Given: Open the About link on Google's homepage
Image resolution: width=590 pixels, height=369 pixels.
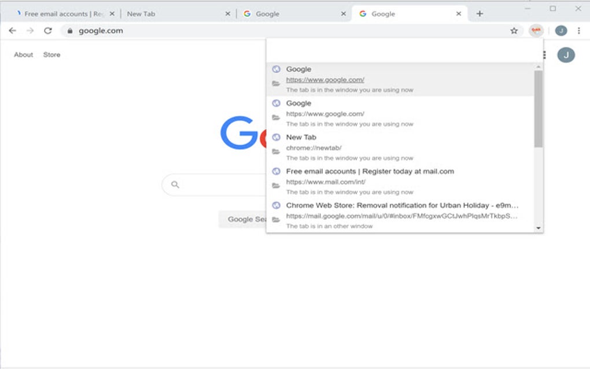Looking at the screenshot, I should pos(23,54).
